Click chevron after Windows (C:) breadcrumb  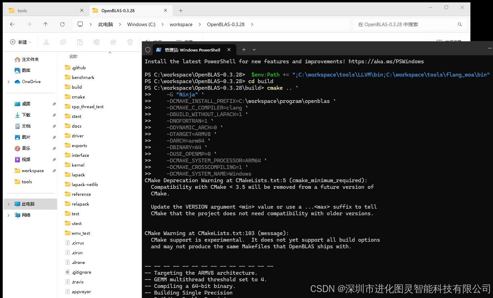162,24
